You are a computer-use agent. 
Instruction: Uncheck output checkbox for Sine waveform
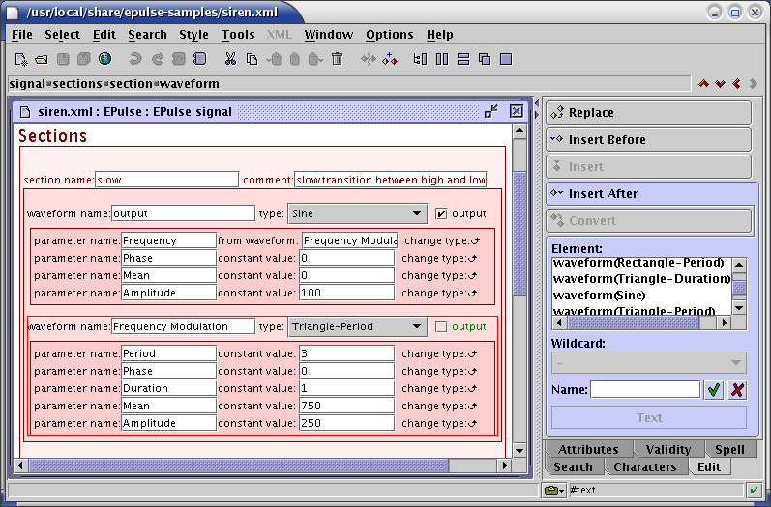[x=441, y=214]
